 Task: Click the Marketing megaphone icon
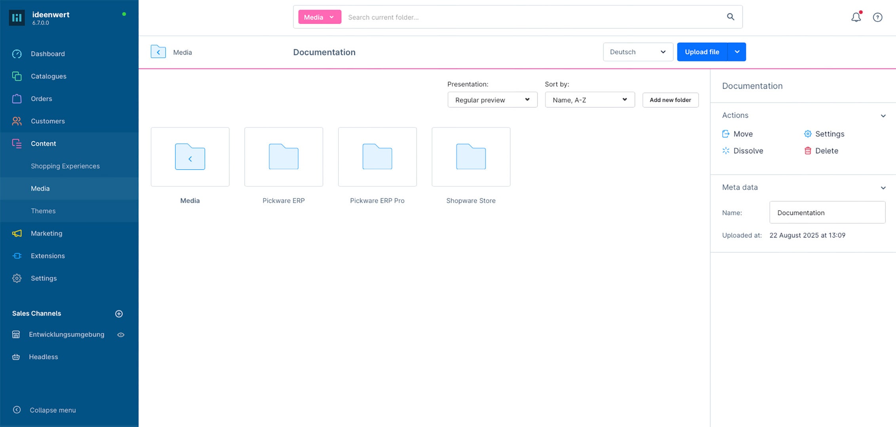click(17, 233)
